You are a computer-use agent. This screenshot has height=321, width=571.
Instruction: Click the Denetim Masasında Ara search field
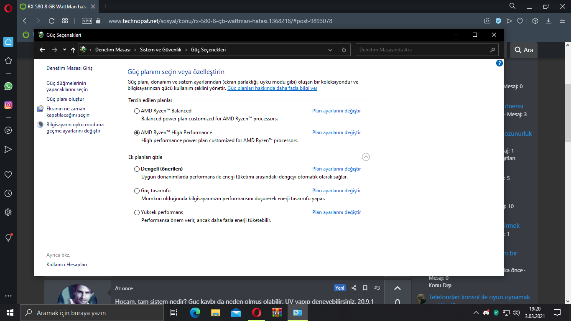point(427,50)
